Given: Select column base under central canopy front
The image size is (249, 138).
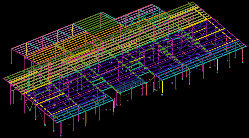Looking at the screenshot, I should [117, 105].
